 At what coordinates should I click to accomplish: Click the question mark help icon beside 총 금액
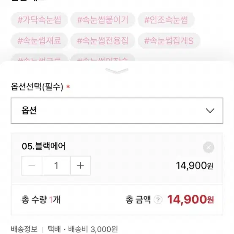158,200
